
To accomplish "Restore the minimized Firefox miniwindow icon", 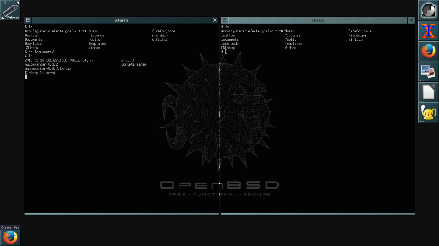I will [x=10, y=238].
